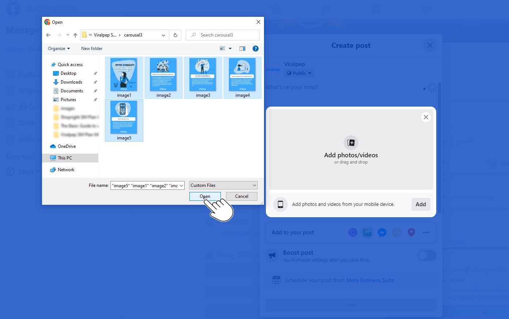This screenshot has width=509, height=319.
Task: Click the Feeling/activity smiley icon
Action: click(397, 232)
